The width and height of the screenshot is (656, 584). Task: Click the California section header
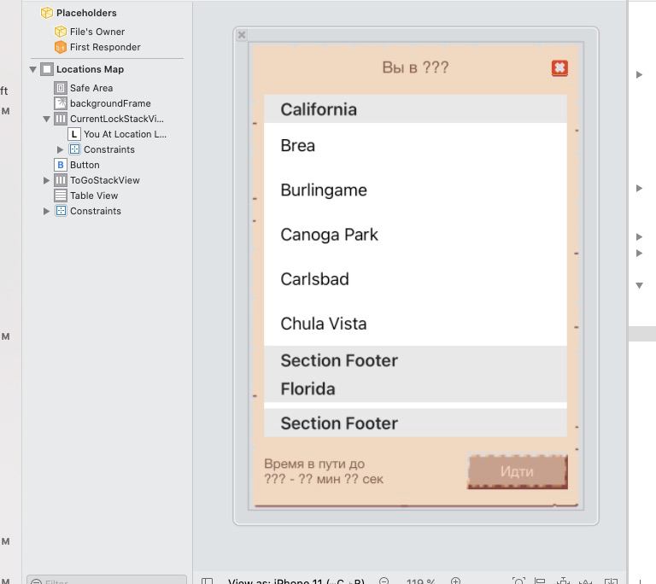(415, 109)
